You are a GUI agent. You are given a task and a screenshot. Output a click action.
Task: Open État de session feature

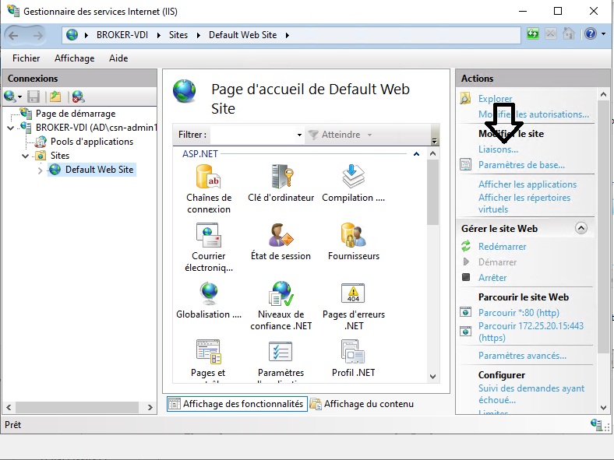(281, 242)
